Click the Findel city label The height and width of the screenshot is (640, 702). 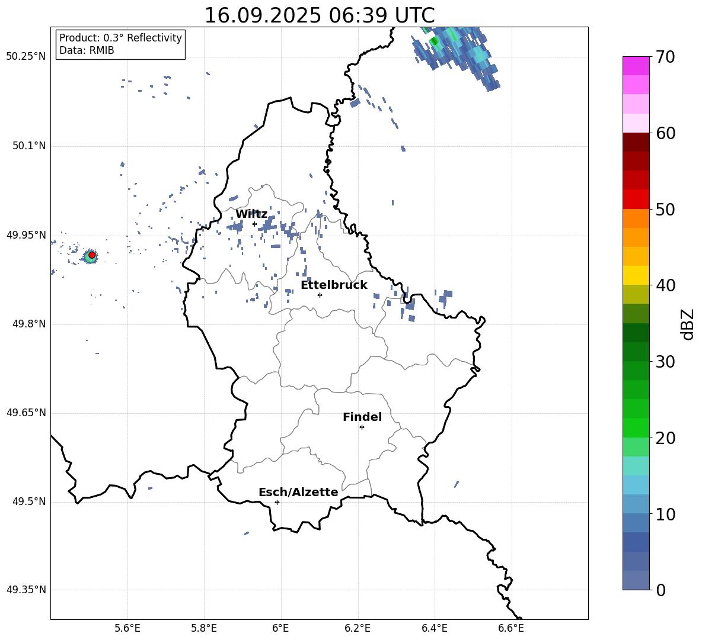tap(362, 417)
